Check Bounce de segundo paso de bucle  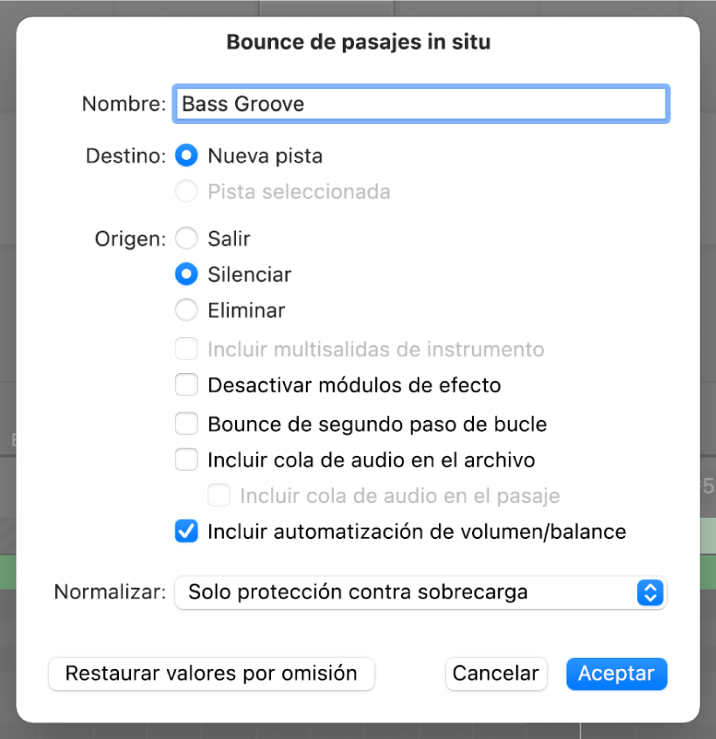click(x=186, y=425)
